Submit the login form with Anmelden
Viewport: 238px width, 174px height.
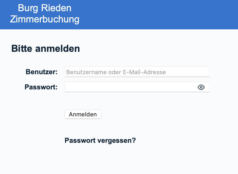(83, 114)
